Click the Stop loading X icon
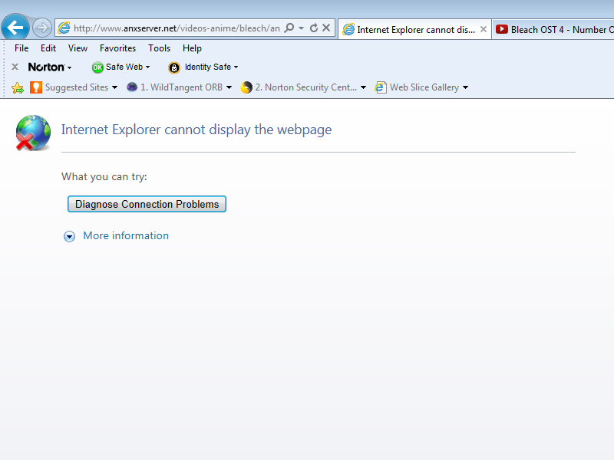This screenshot has height=460, width=614. click(x=326, y=28)
